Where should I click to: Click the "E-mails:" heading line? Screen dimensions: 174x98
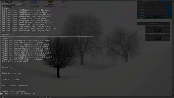pos(6,8)
